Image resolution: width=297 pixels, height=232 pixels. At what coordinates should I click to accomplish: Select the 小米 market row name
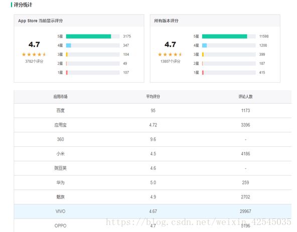[x=60, y=154]
